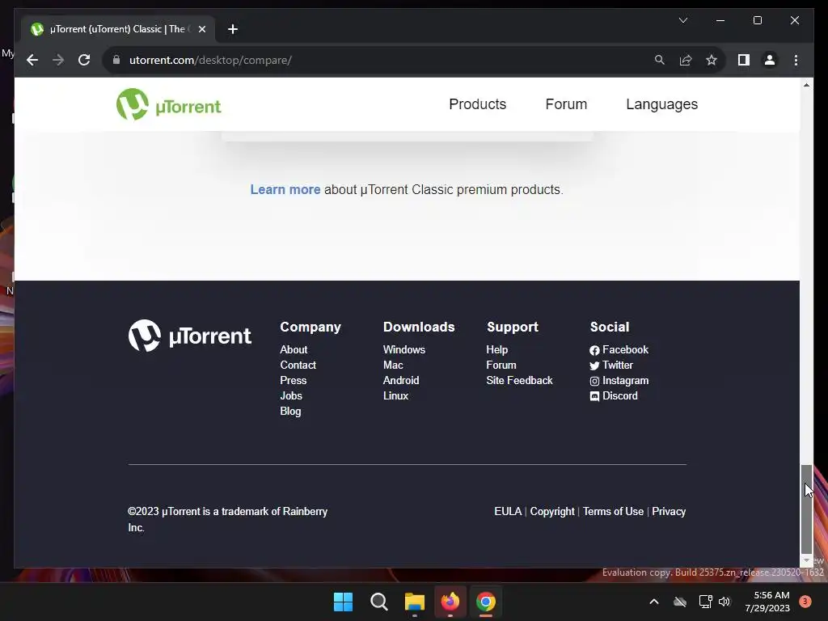Click the zoom magnifier icon in address bar

click(x=660, y=60)
